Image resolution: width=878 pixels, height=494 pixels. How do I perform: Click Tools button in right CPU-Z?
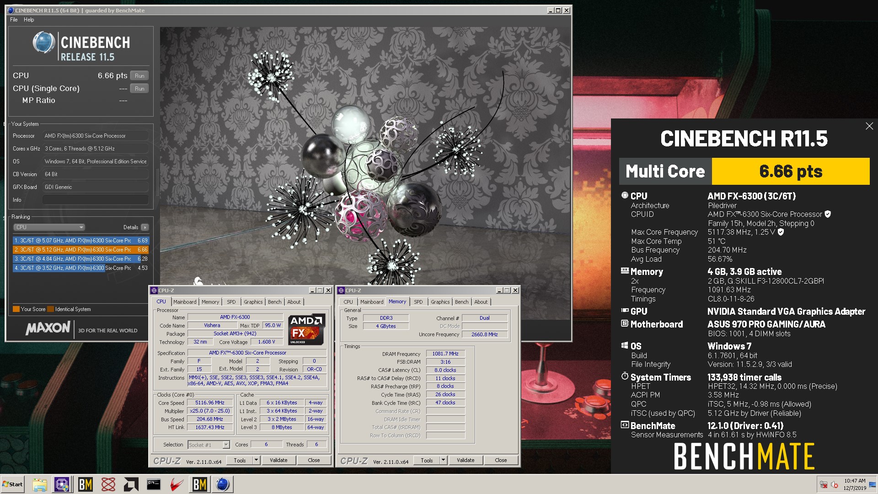[x=427, y=460]
